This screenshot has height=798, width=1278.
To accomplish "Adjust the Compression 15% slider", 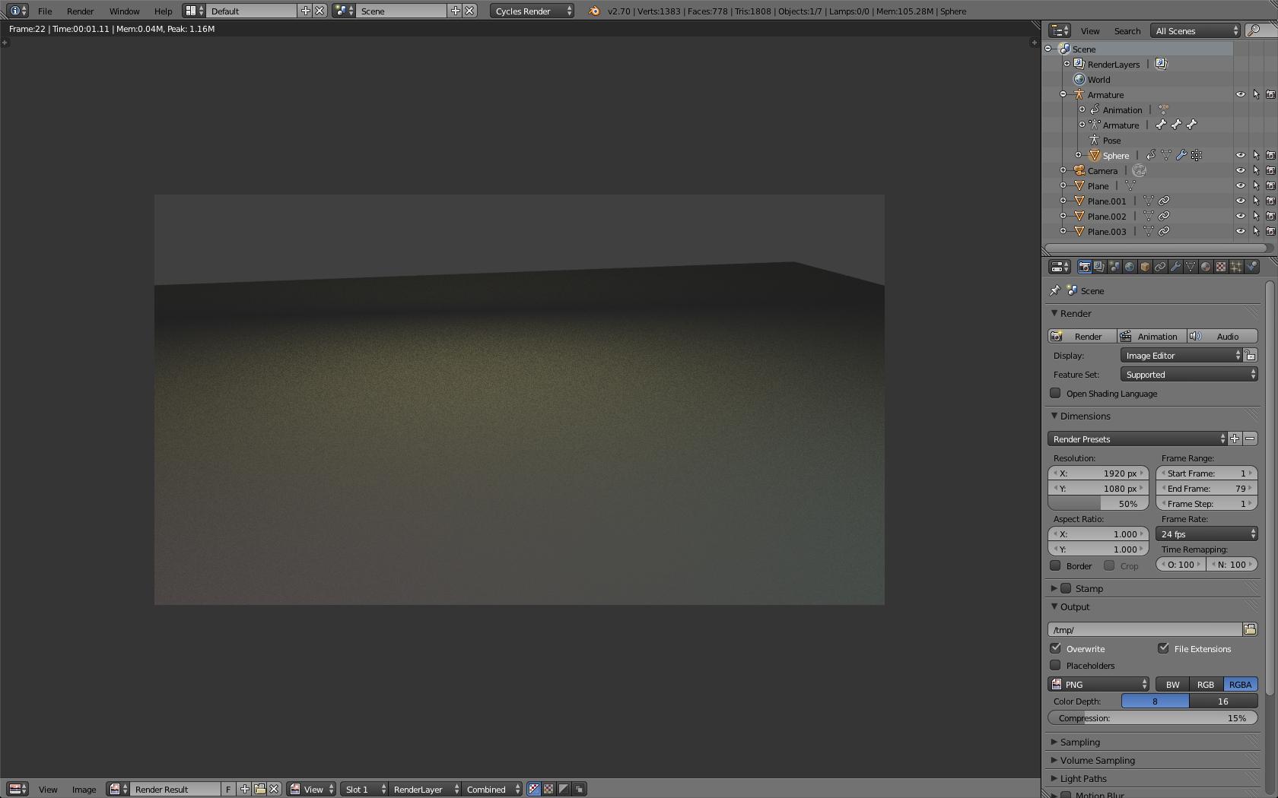I will pyautogui.click(x=1152, y=717).
